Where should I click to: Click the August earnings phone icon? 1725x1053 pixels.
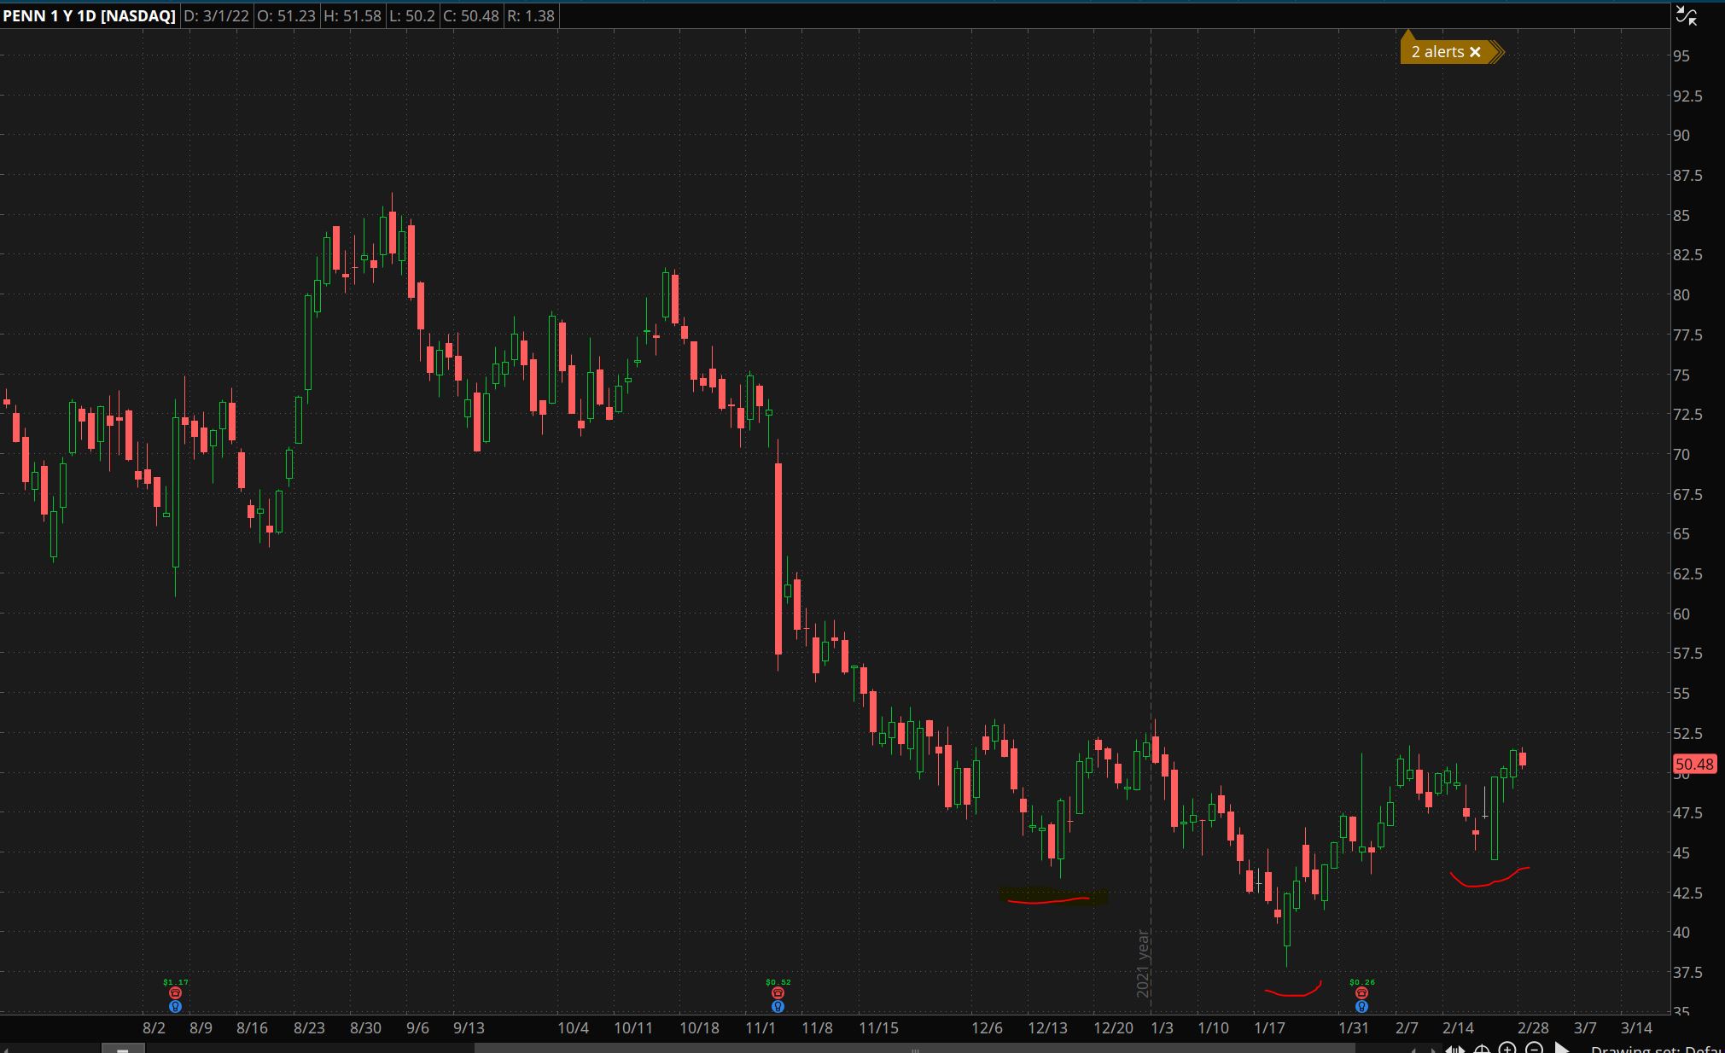point(176,993)
